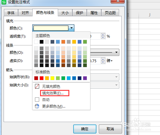The image size is (160, 135).
Task: Click the transparency percentage field
Action: [96, 36]
